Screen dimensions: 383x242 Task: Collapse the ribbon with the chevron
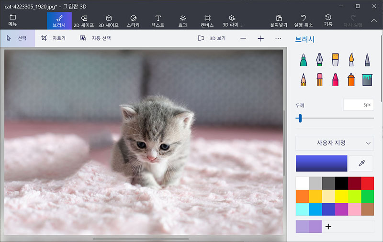point(374,21)
